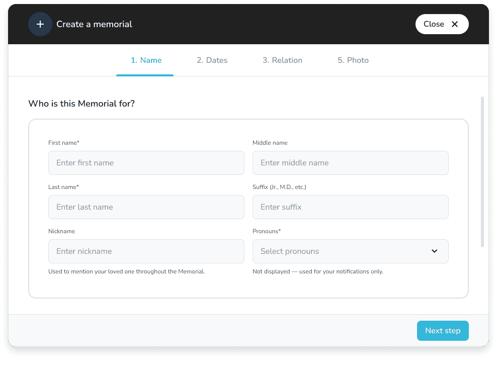Click the "Pronouns*" field label

click(266, 231)
